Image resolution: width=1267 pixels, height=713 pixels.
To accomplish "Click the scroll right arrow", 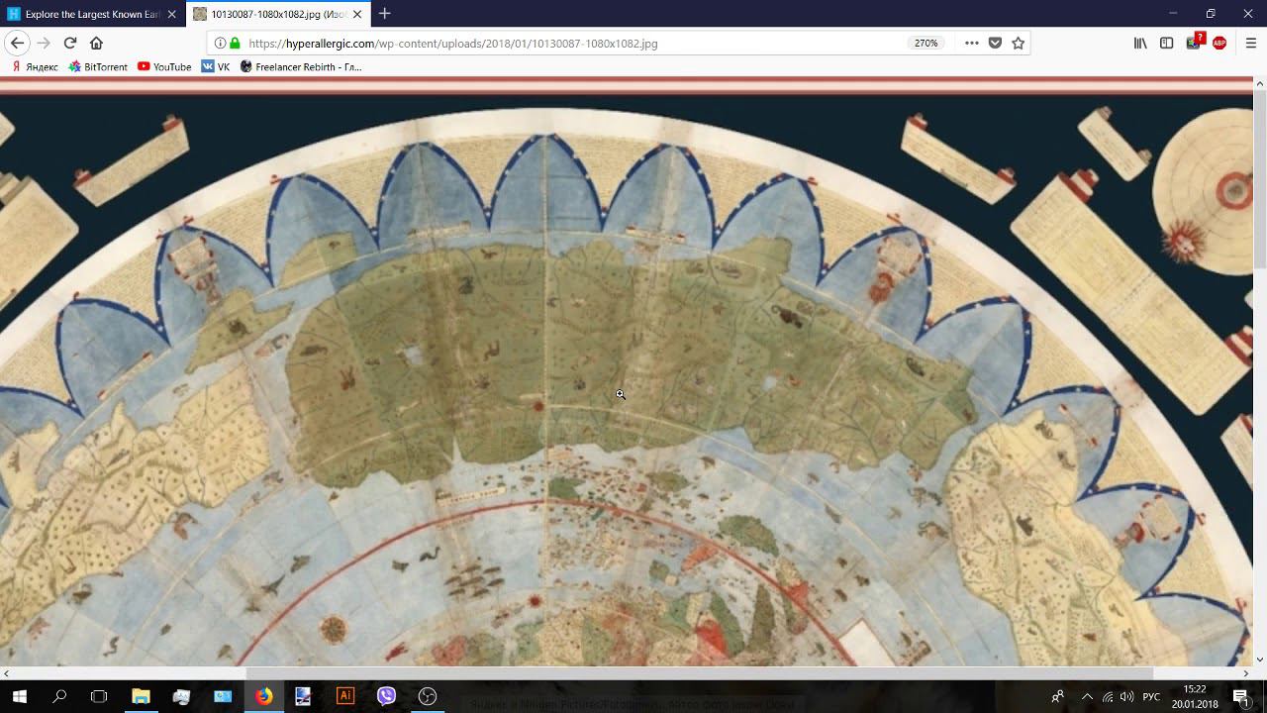I will (x=1246, y=673).
